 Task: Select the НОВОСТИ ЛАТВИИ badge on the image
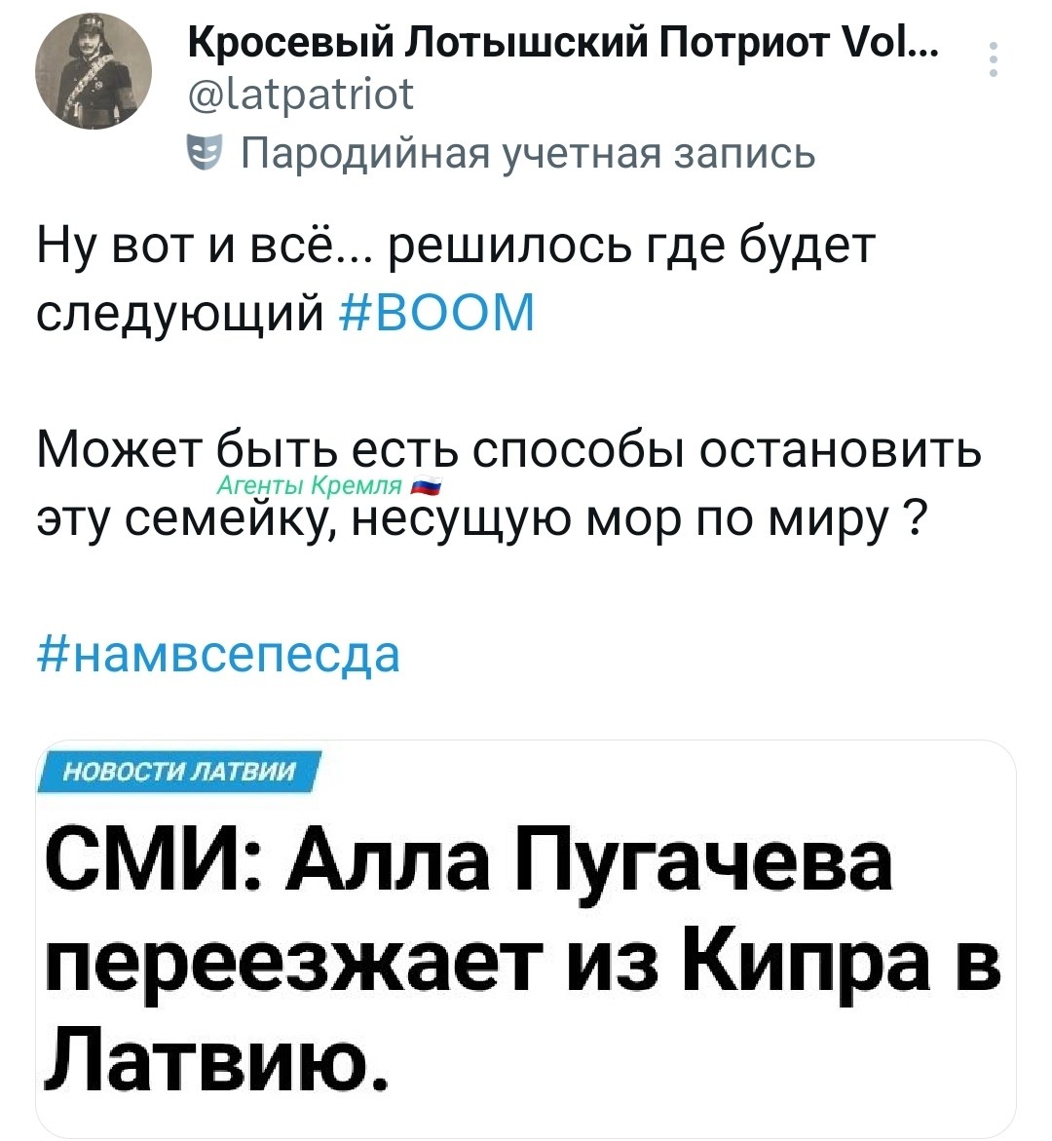click(x=177, y=775)
